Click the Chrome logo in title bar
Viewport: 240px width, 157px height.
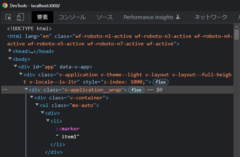click(5, 5)
